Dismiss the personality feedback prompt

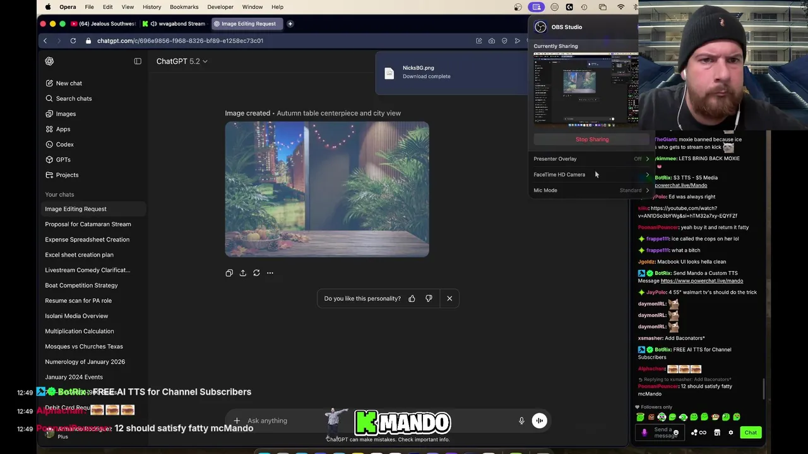449,298
